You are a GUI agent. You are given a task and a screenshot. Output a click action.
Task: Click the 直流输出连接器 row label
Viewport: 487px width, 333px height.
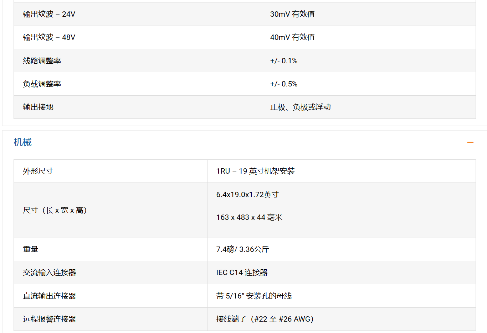coord(50,296)
